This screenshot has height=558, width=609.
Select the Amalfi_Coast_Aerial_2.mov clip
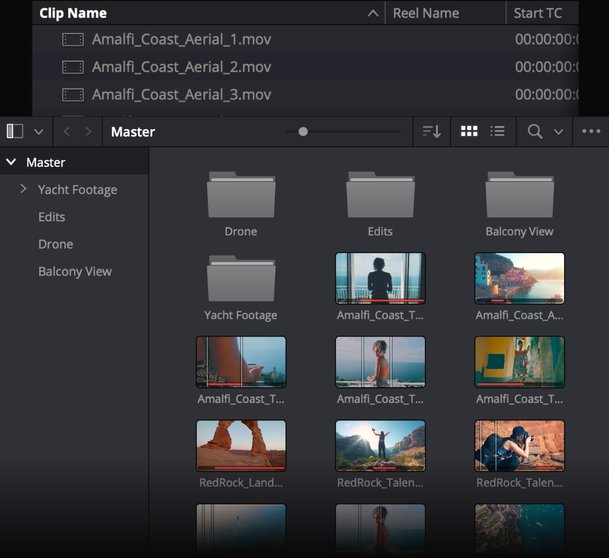tap(182, 67)
